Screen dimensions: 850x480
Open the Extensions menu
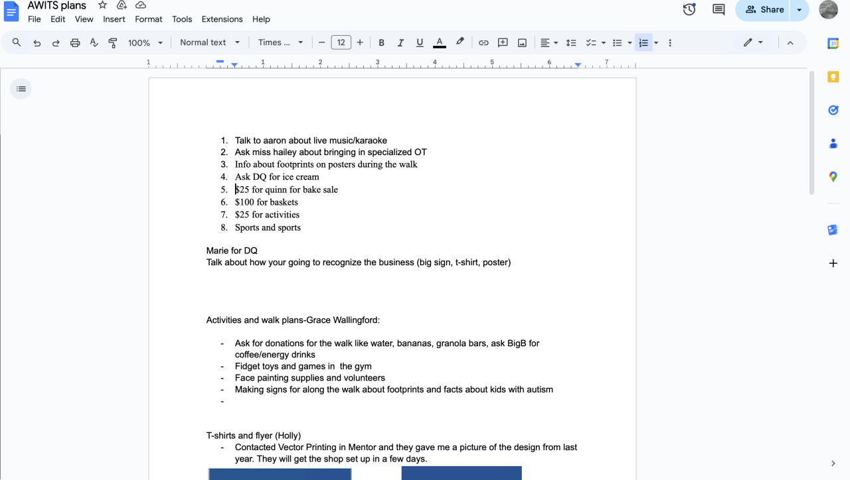point(222,19)
